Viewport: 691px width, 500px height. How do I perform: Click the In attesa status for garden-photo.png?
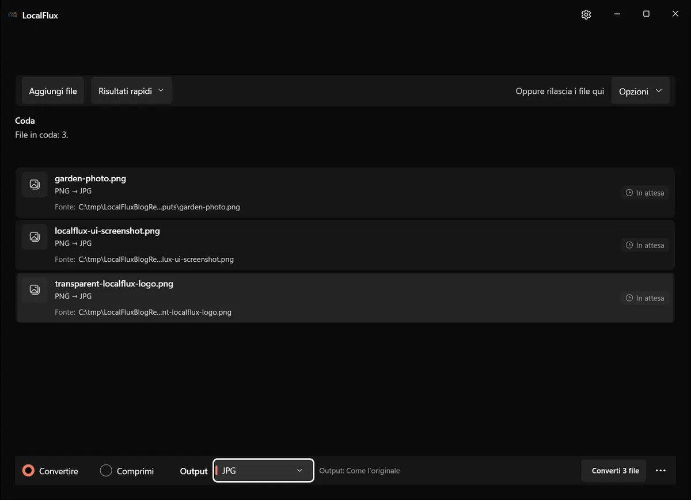click(645, 193)
